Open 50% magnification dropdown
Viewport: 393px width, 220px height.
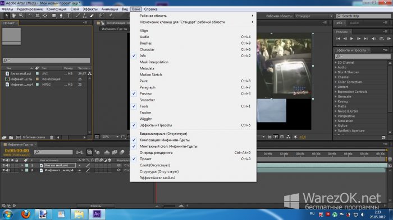[x=110, y=137]
